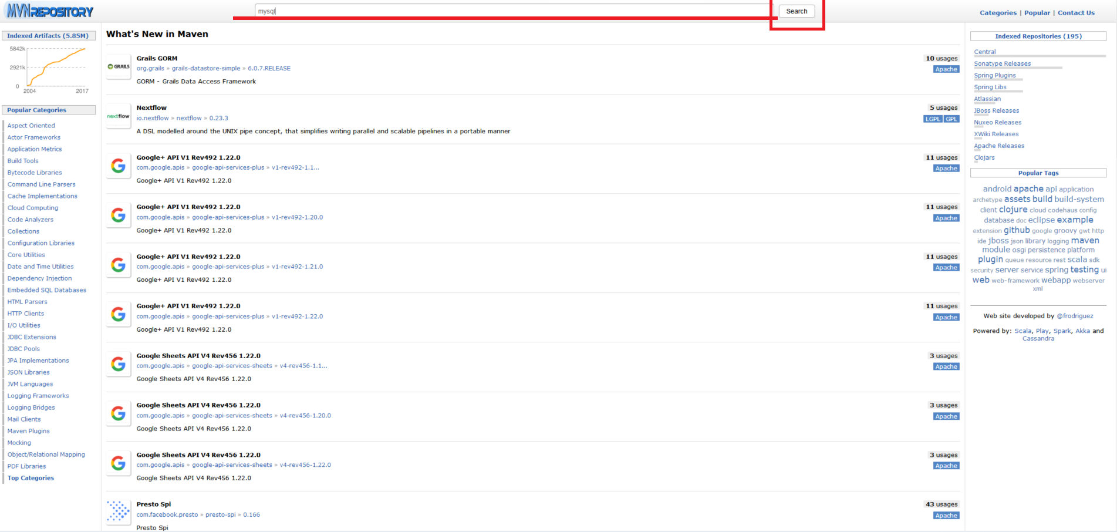1117x532 pixels.
Task: Open Logging Frameworks category
Action: pyautogui.click(x=38, y=396)
